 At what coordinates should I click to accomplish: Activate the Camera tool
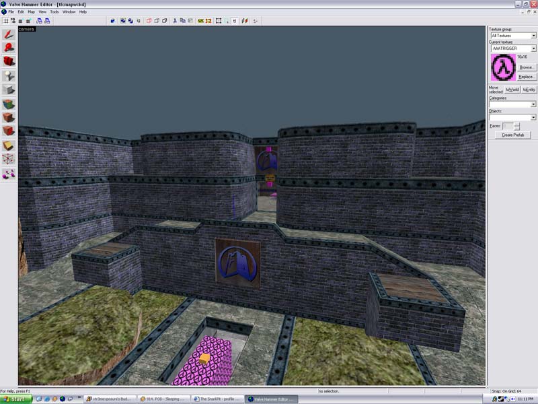coord(9,62)
